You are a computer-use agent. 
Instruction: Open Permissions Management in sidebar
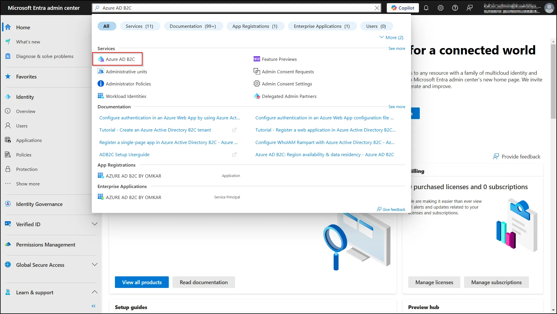click(x=46, y=244)
